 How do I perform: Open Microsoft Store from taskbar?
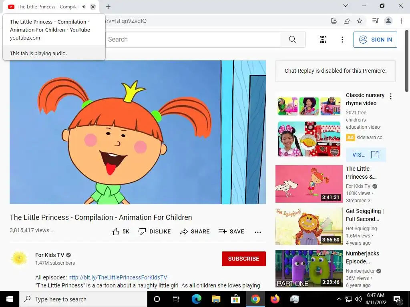click(235, 299)
